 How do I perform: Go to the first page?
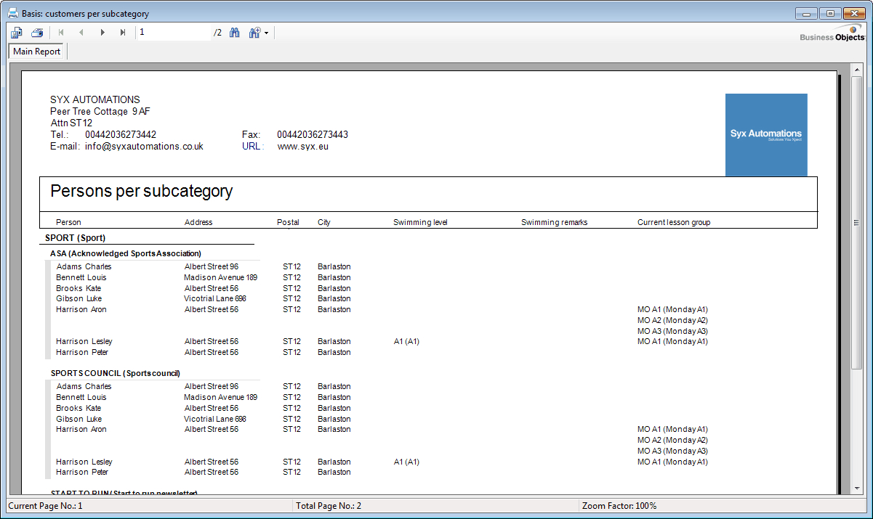(x=61, y=33)
